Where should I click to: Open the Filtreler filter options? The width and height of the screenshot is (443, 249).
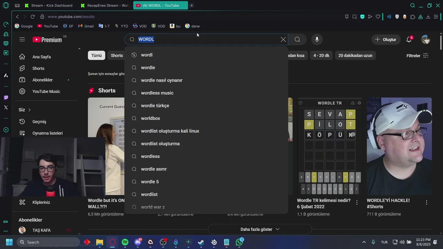pos(417,56)
